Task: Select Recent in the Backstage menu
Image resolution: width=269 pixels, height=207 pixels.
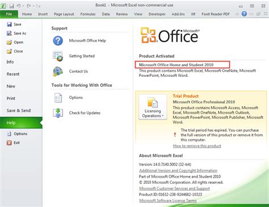Action: click(13, 74)
